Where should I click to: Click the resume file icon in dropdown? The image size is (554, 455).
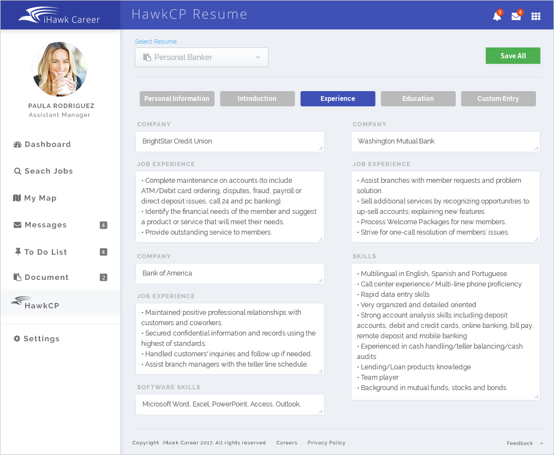click(147, 57)
